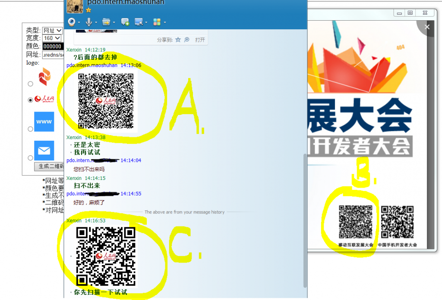Open the 类型 type dropdown
The height and width of the screenshot is (300, 442).
[52, 31]
